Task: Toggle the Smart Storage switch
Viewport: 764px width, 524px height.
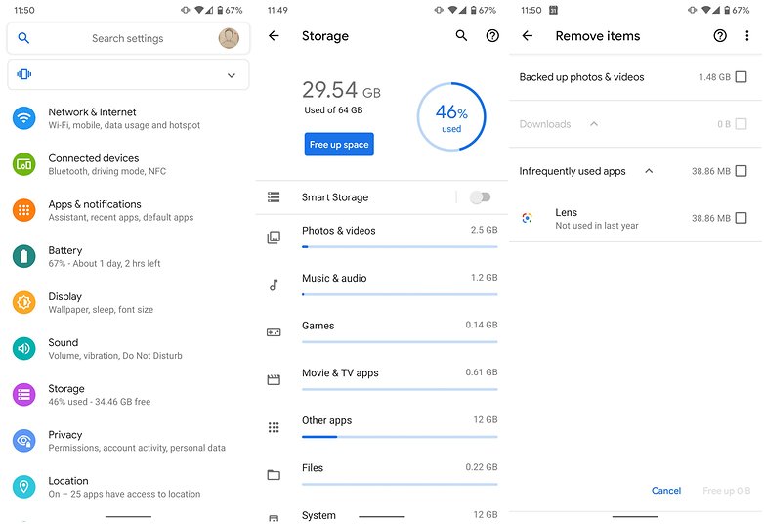Action: pyautogui.click(x=480, y=197)
